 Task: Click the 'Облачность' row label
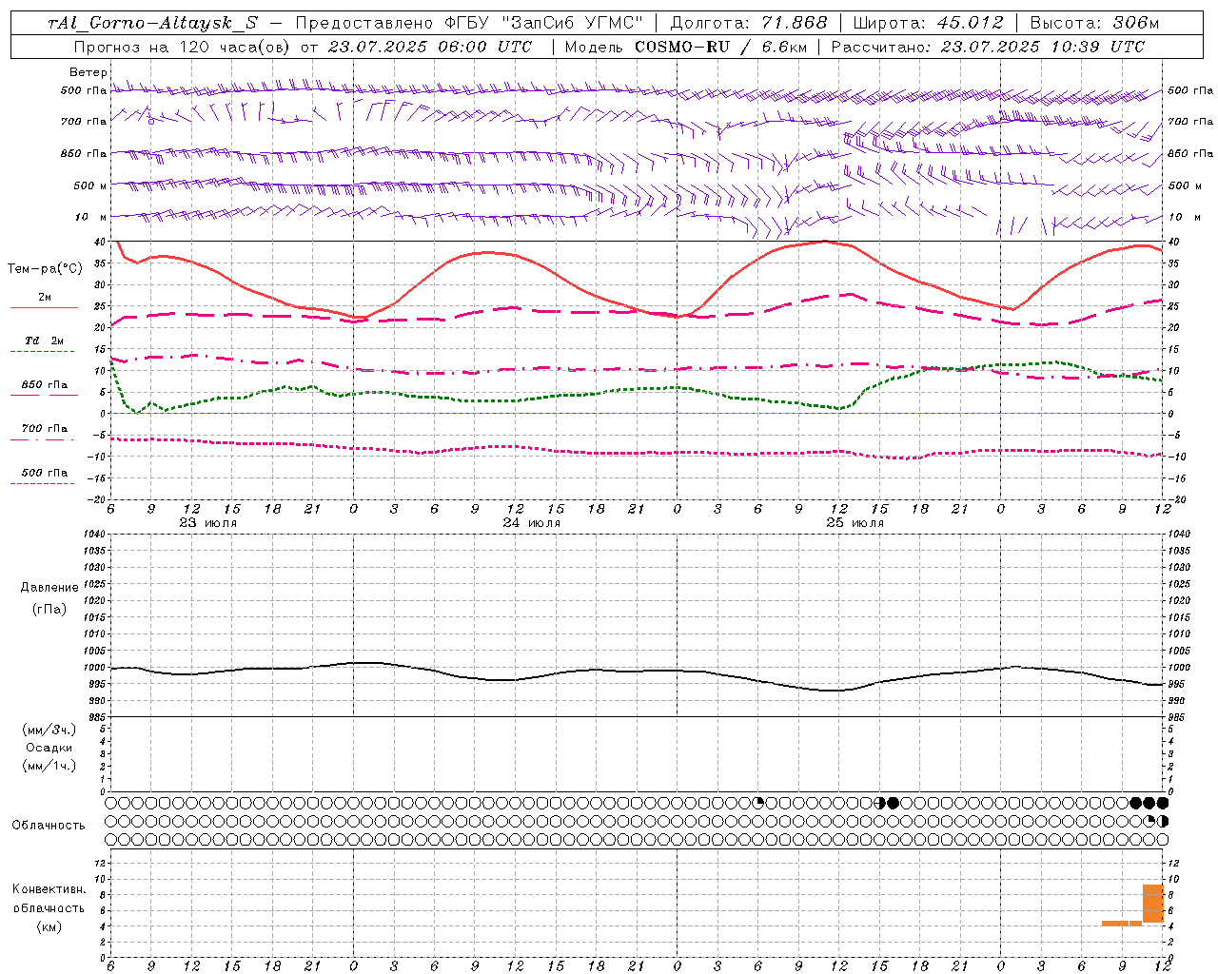49,825
